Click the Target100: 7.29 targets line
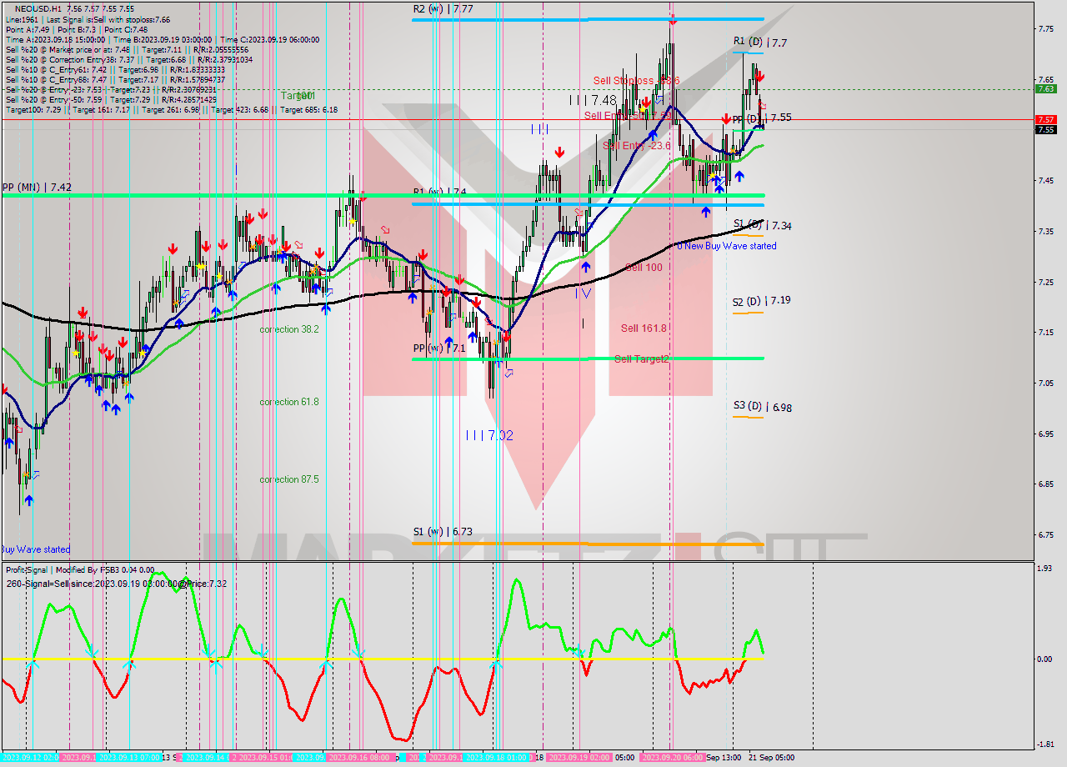This screenshot has width=1067, height=767. click(x=171, y=109)
